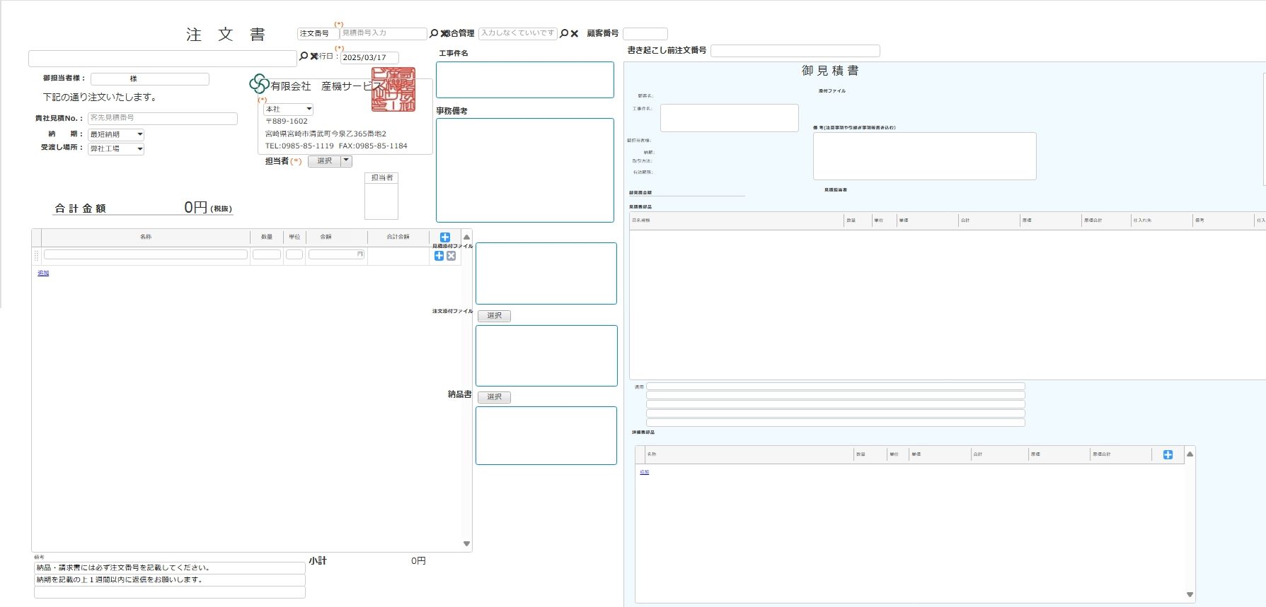The image size is (1266, 607).
Task: Click the magnifier icon next to 入力しなくていいです field
Action: click(564, 33)
